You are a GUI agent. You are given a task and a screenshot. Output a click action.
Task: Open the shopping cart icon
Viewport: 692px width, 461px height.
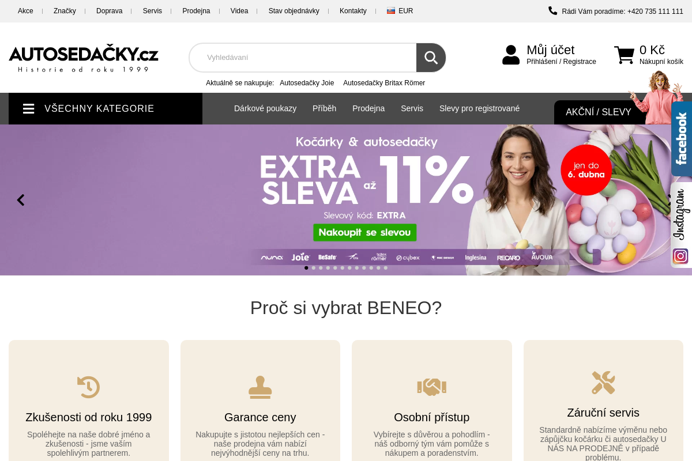coord(624,55)
